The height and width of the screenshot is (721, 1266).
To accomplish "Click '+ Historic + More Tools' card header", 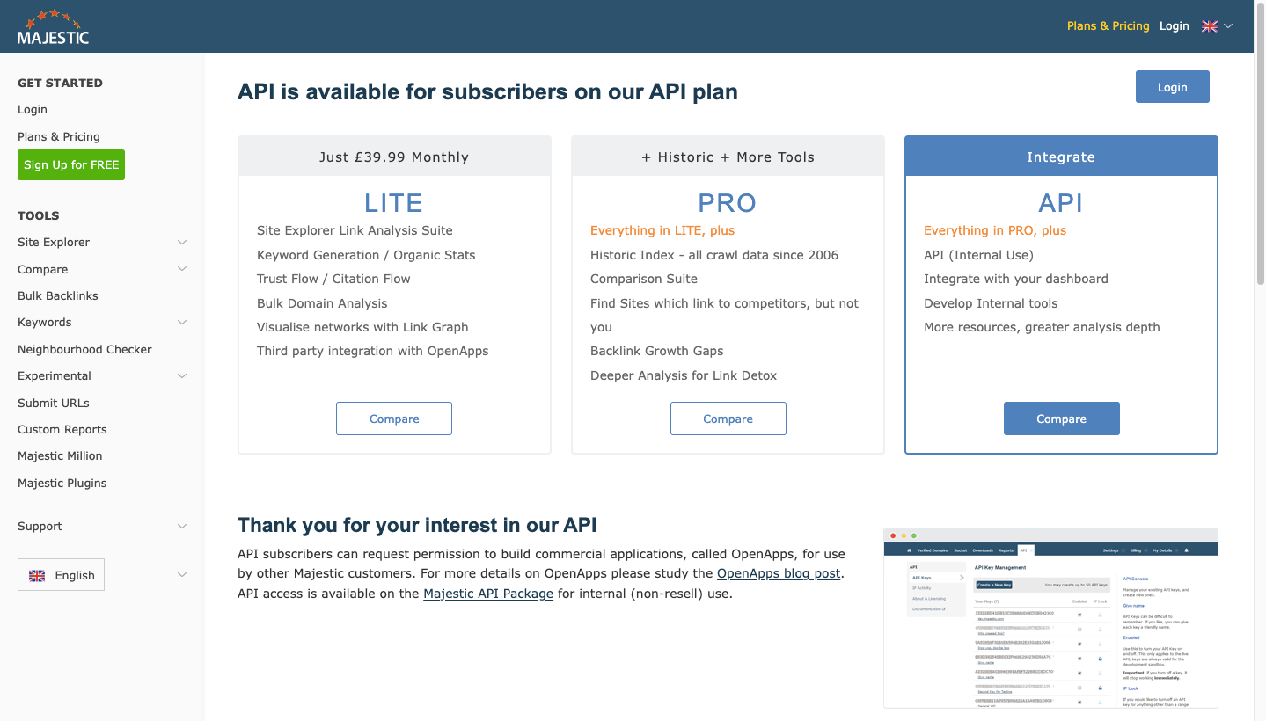I will pyautogui.click(x=728, y=157).
